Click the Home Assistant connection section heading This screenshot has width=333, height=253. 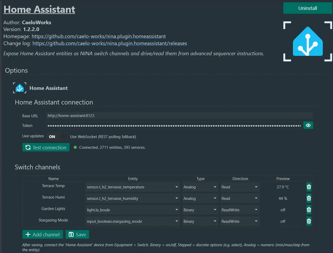point(54,102)
